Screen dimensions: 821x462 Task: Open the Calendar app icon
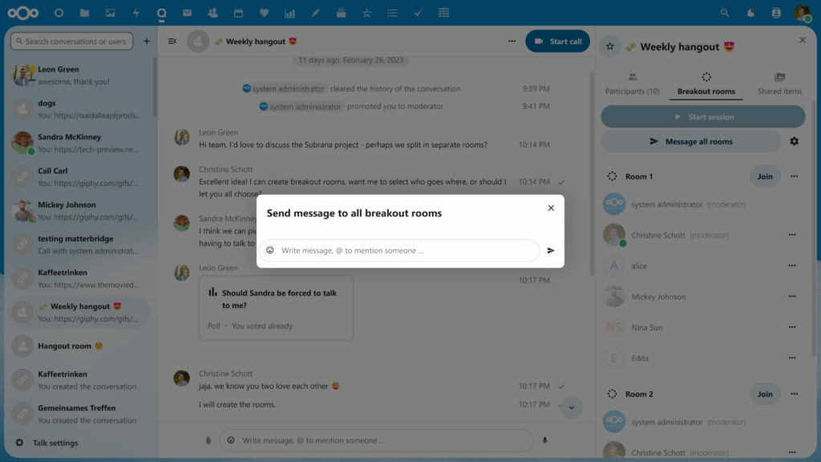(x=238, y=12)
